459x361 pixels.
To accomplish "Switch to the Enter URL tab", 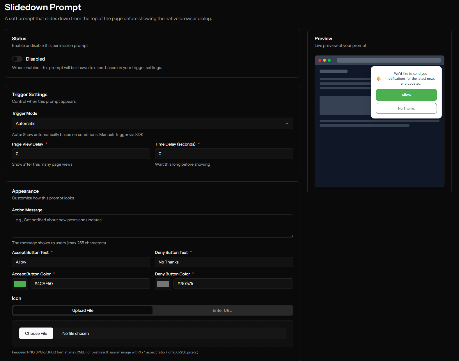I will point(222,310).
